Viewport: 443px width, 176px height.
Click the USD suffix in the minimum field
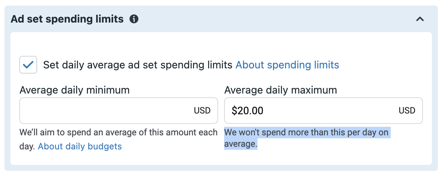tap(202, 111)
